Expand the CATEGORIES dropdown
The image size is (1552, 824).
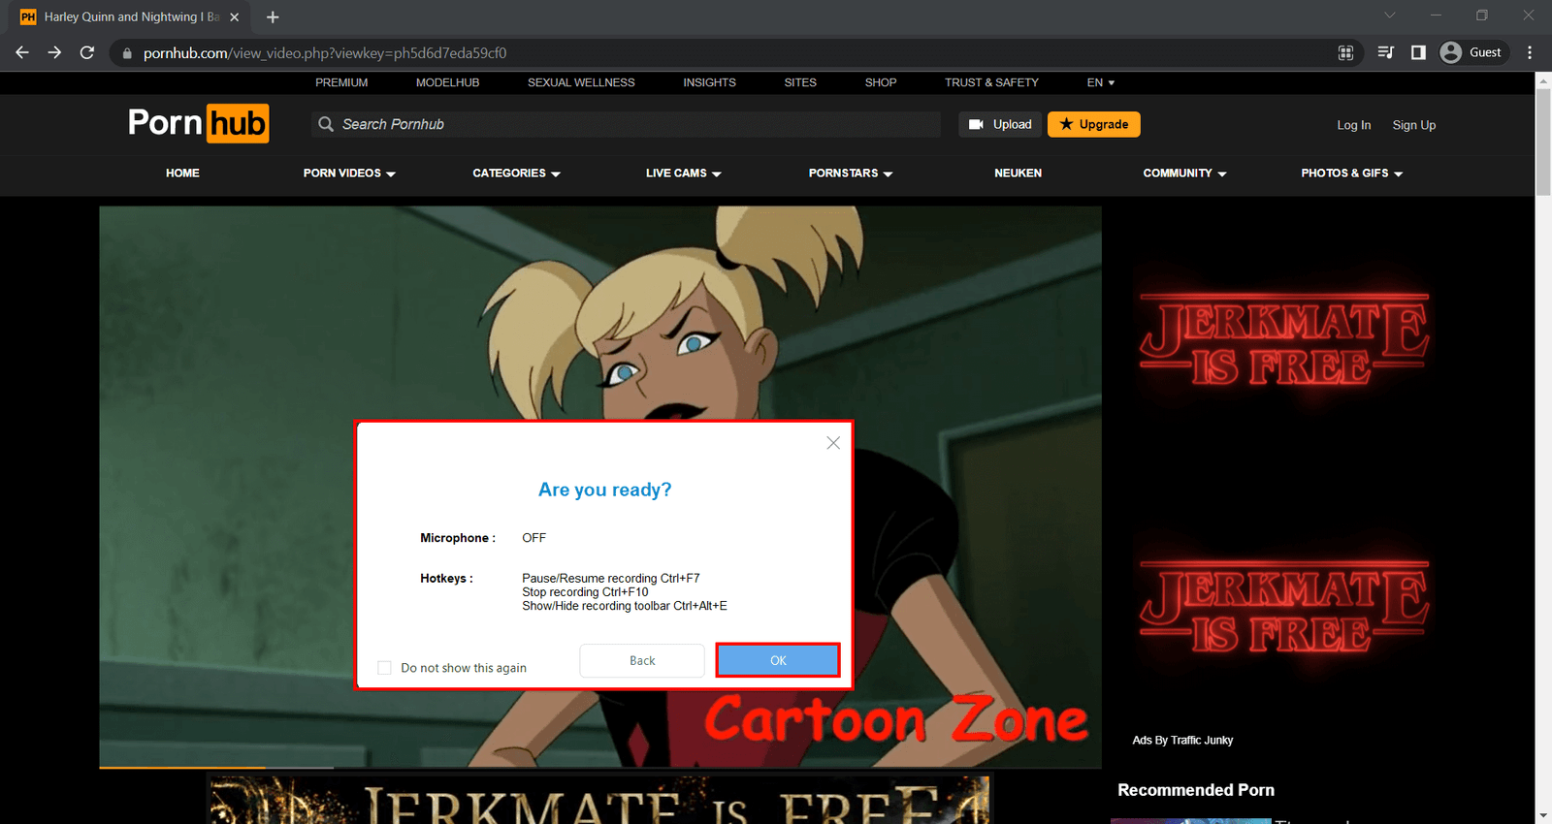pos(516,174)
